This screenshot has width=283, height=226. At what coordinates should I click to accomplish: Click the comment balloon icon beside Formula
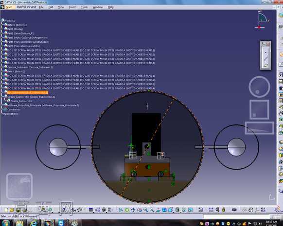pos(80,210)
